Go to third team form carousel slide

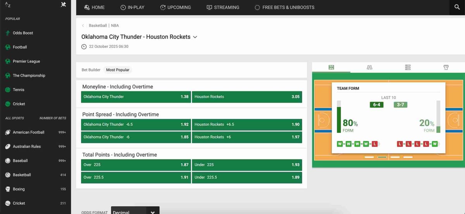coord(395,157)
